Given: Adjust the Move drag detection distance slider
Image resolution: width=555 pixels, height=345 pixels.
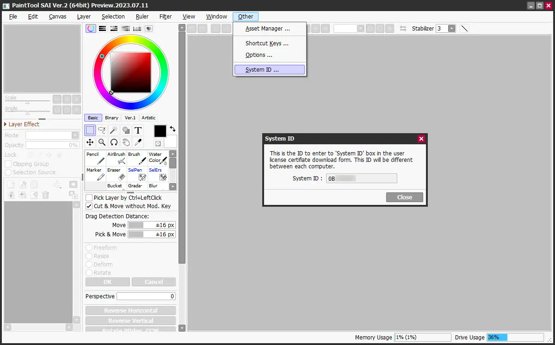Looking at the screenshot, I should point(151,225).
